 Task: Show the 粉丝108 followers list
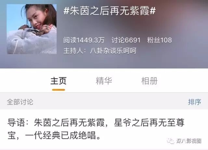click(x=159, y=40)
